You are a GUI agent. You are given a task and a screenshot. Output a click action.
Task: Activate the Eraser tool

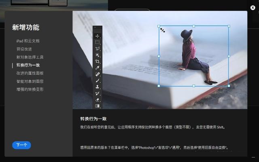click(98, 99)
